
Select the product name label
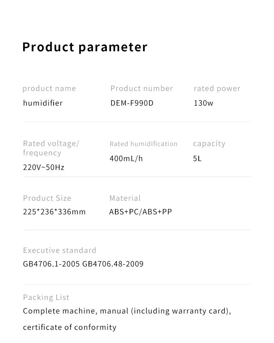[x=49, y=89]
